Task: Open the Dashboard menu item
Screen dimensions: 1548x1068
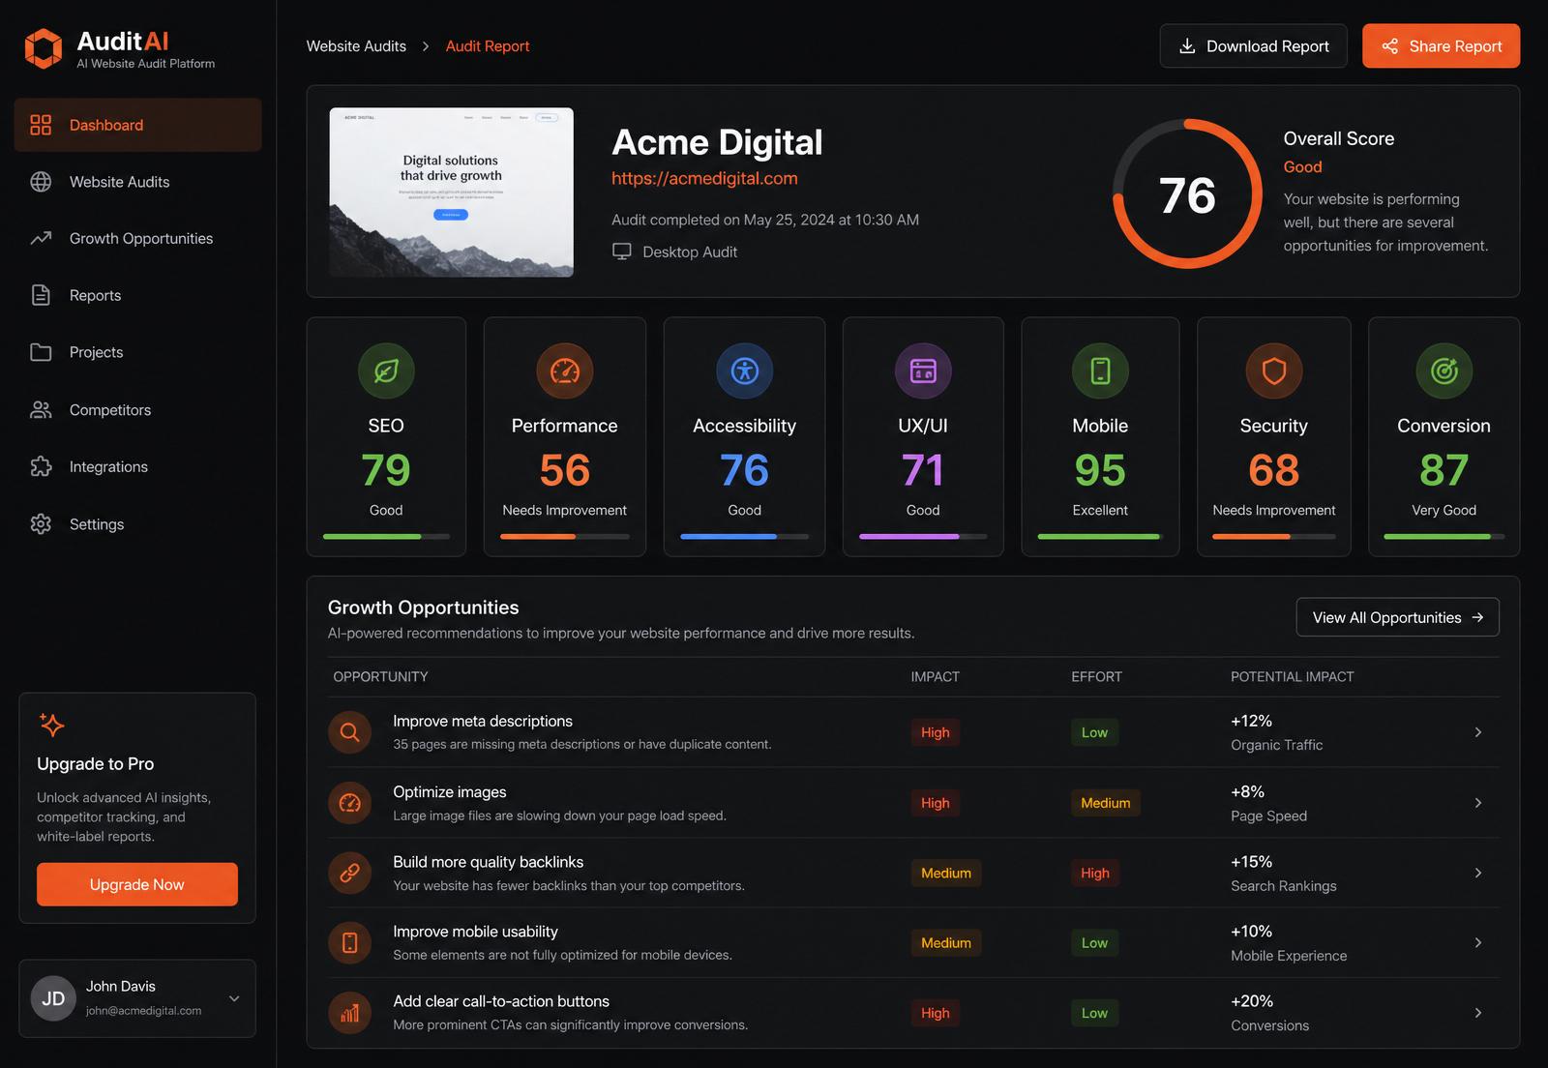Action: pos(137,125)
